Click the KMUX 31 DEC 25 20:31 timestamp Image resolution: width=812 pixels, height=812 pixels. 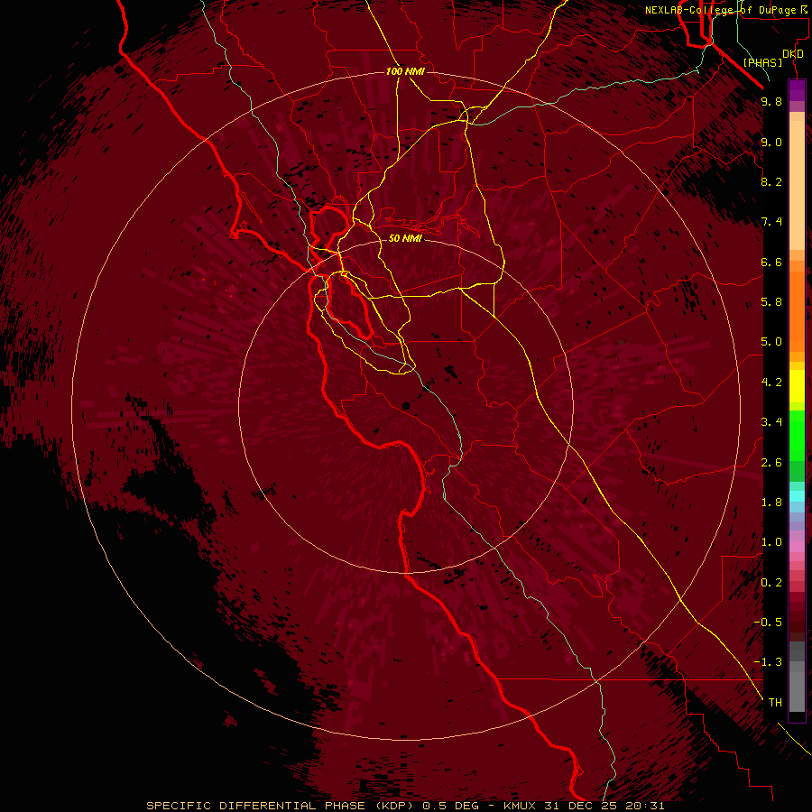(x=584, y=806)
